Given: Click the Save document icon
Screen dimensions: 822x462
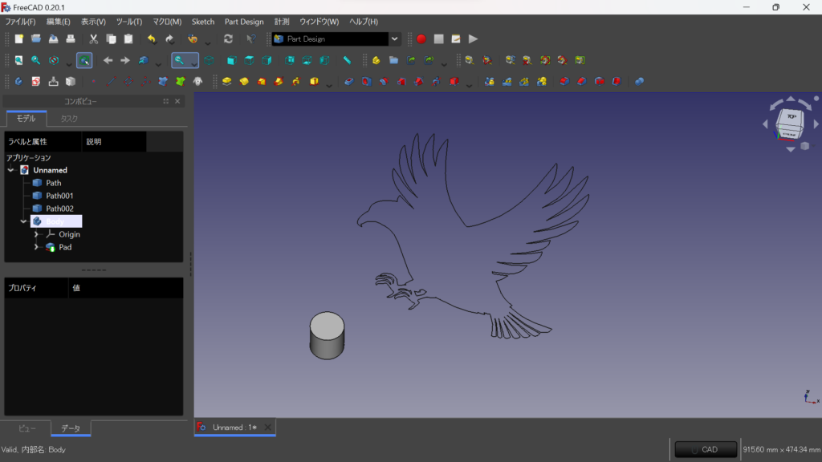Looking at the screenshot, I should click(54, 39).
